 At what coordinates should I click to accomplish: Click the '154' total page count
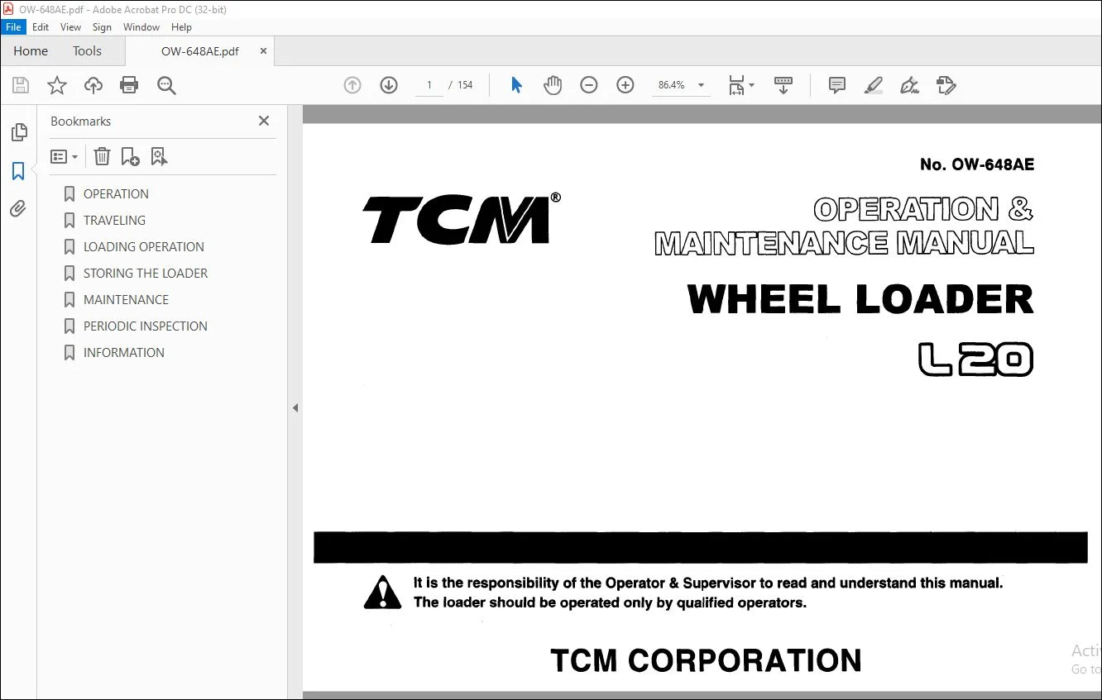pyautogui.click(x=465, y=85)
